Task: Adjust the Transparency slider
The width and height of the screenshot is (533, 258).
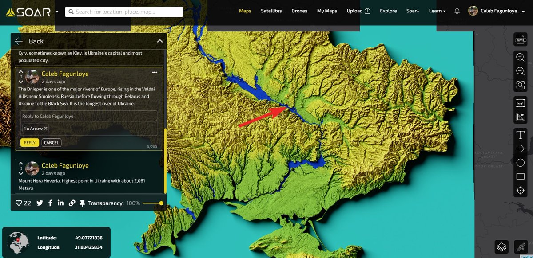Action: pyautogui.click(x=153, y=203)
